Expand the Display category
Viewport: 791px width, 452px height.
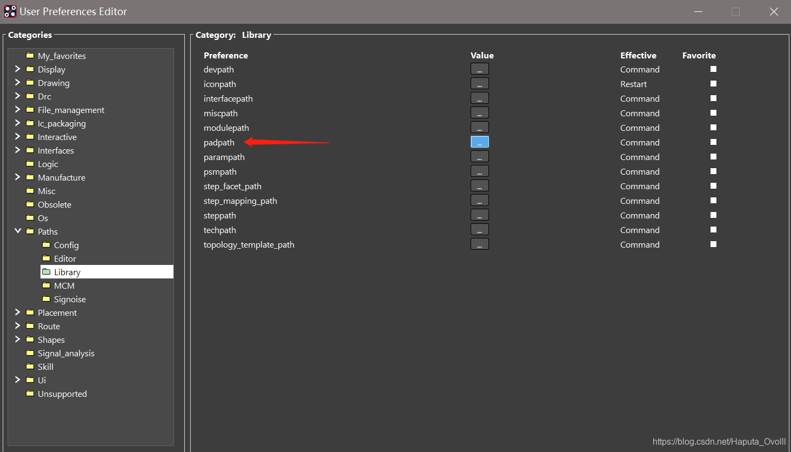click(x=17, y=69)
